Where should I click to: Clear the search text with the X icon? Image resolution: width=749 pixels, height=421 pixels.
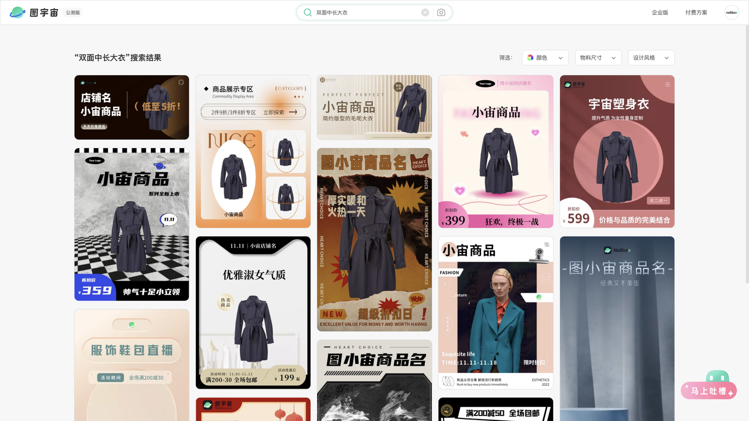point(425,12)
